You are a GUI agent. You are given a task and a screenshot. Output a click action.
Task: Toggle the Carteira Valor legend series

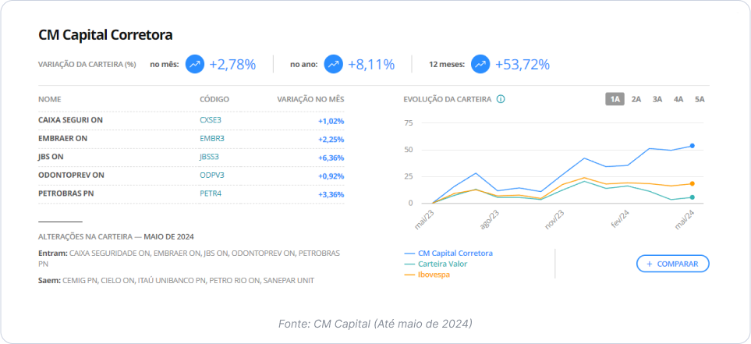443,264
